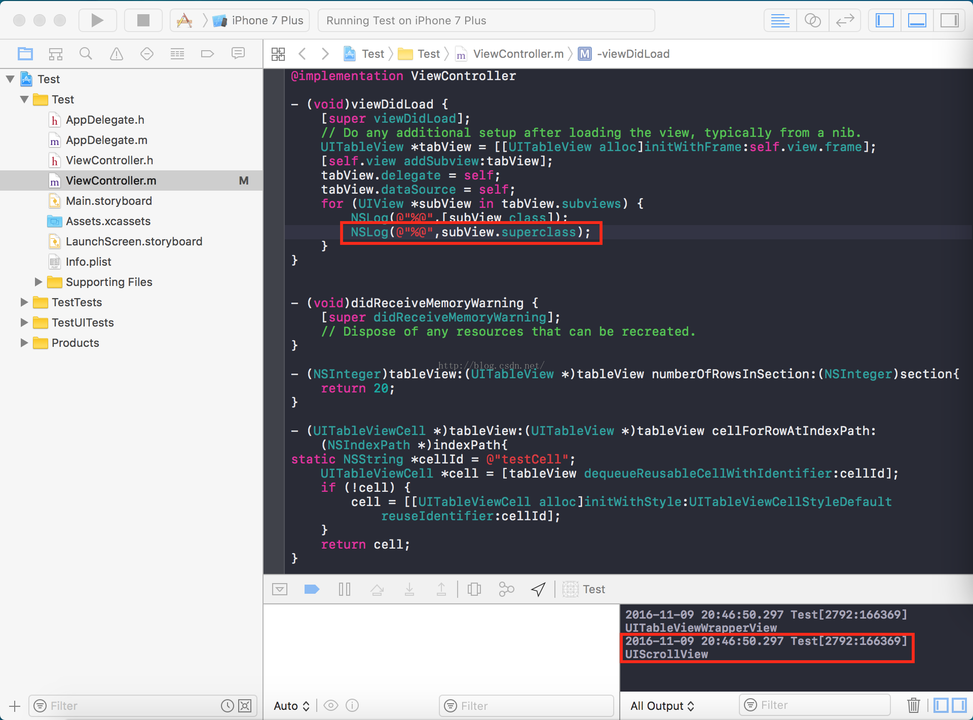Clear the console with trash icon
Image resolution: width=973 pixels, height=720 pixels.
(913, 705)
